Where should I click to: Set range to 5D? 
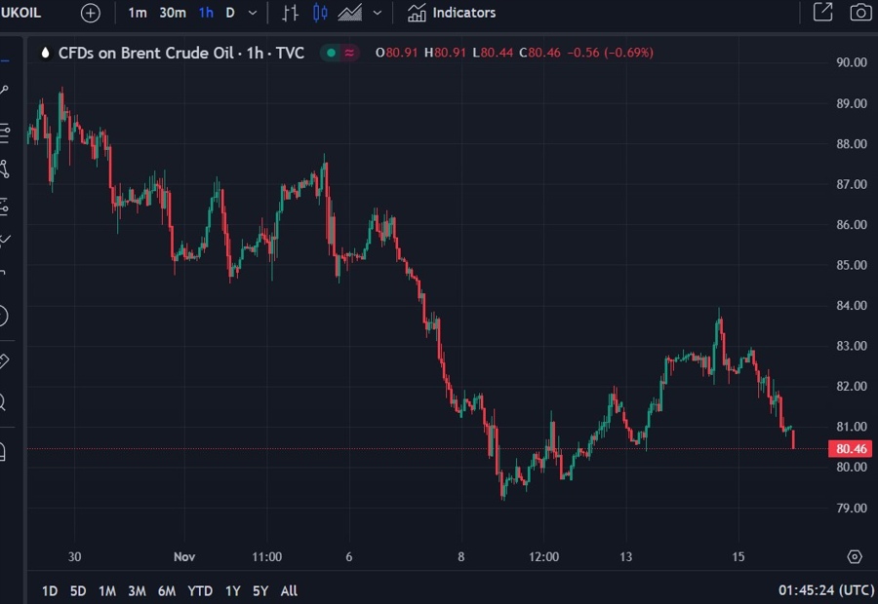click(x=78, y=591)
